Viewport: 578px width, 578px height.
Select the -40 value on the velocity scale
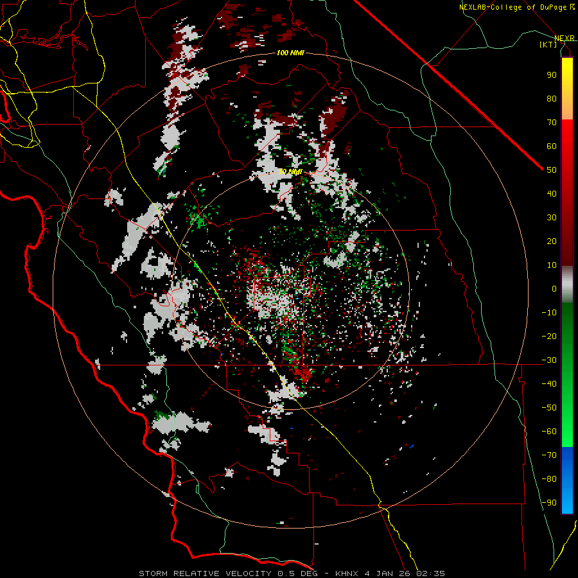pyautogui.click(x=549, y=384)
